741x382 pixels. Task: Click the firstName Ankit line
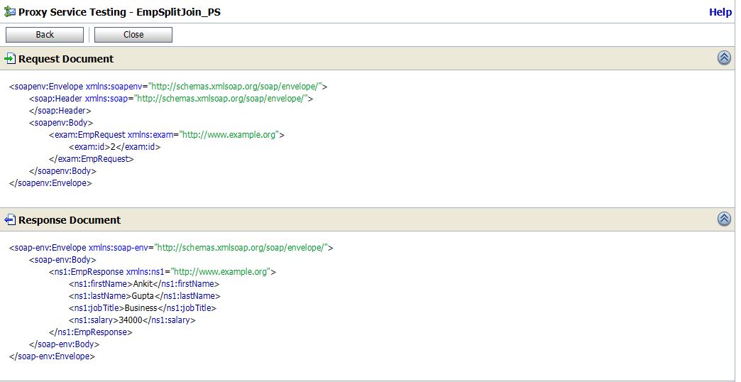[x=144, y=284]
